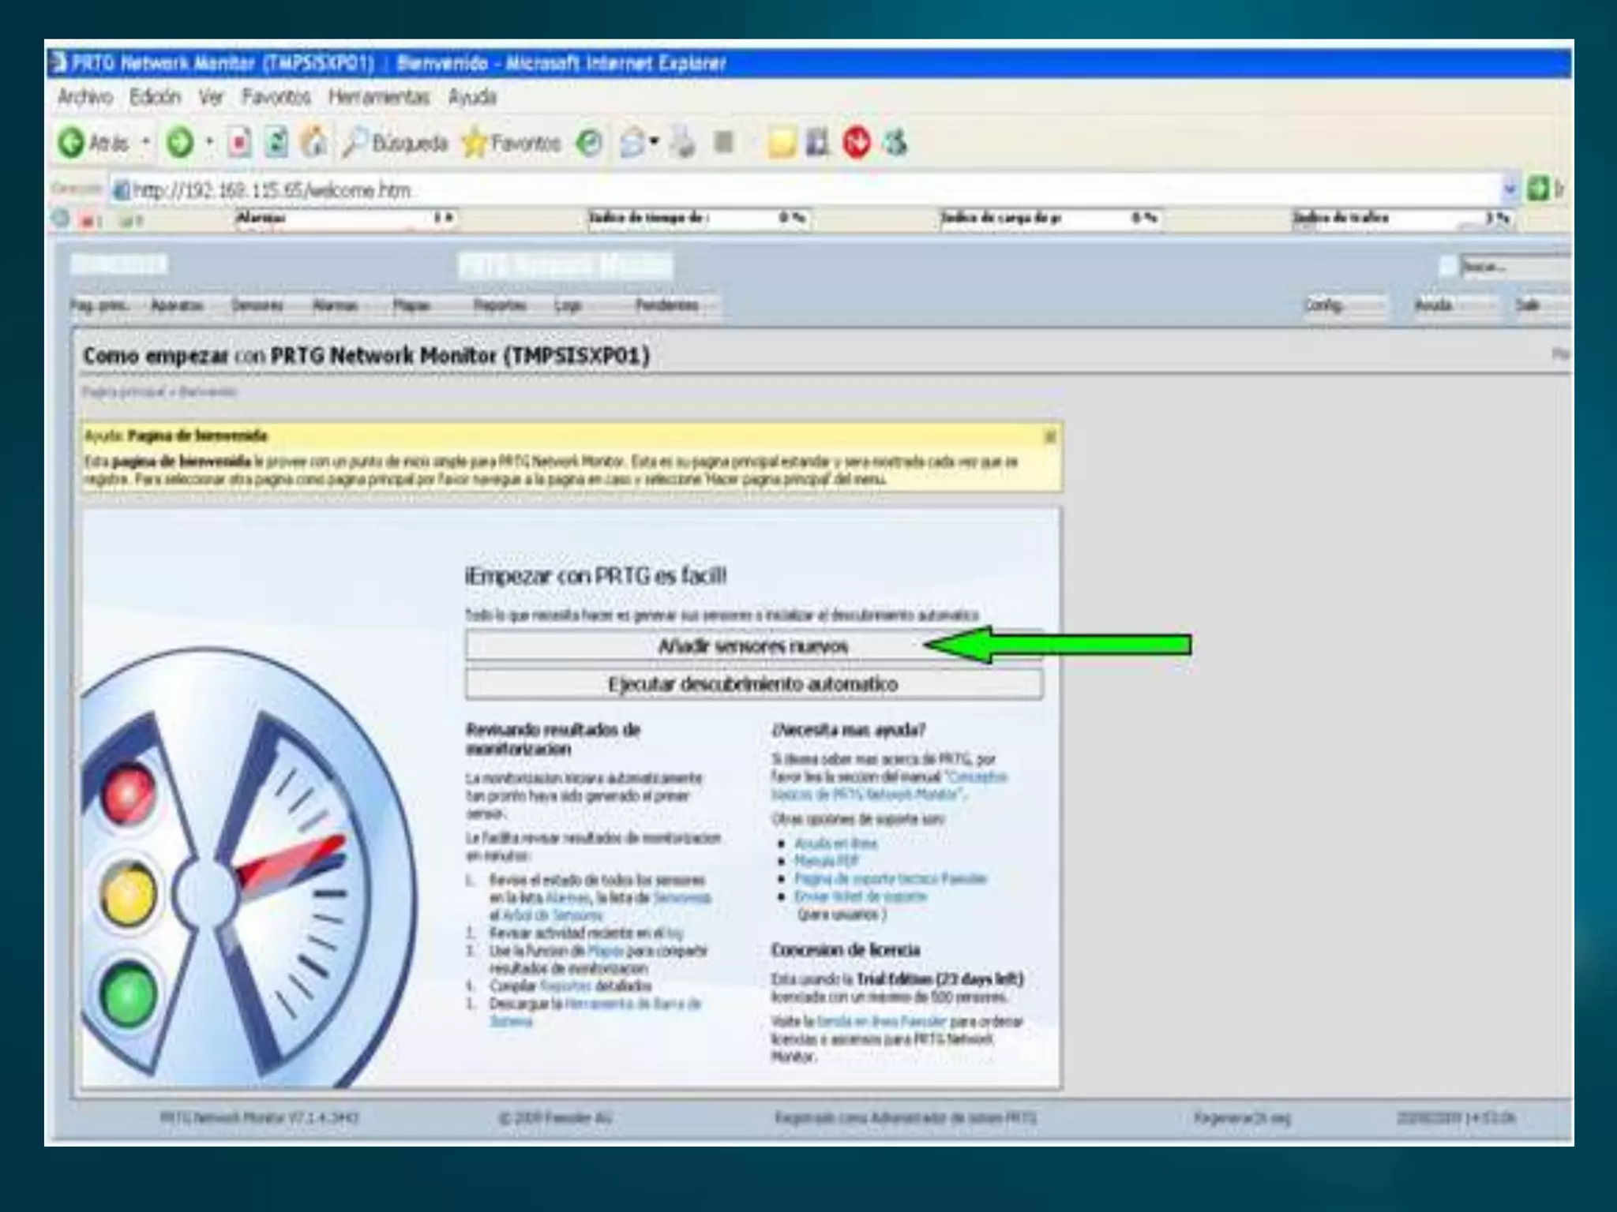Open the Atrás history dropdown arrow
The width and height of the screenshot is (1617, 1212).
[145, 143]
